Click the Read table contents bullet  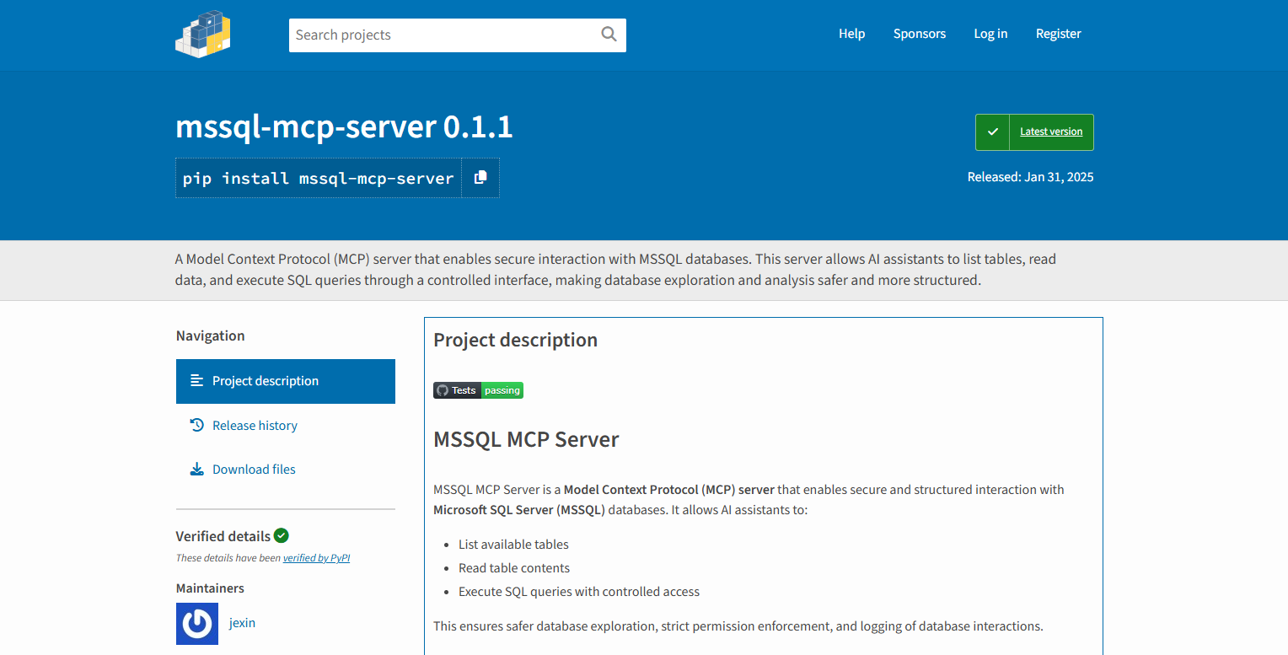(x=514, y=568)
